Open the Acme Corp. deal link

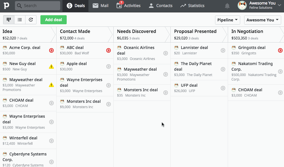[25, 48]
